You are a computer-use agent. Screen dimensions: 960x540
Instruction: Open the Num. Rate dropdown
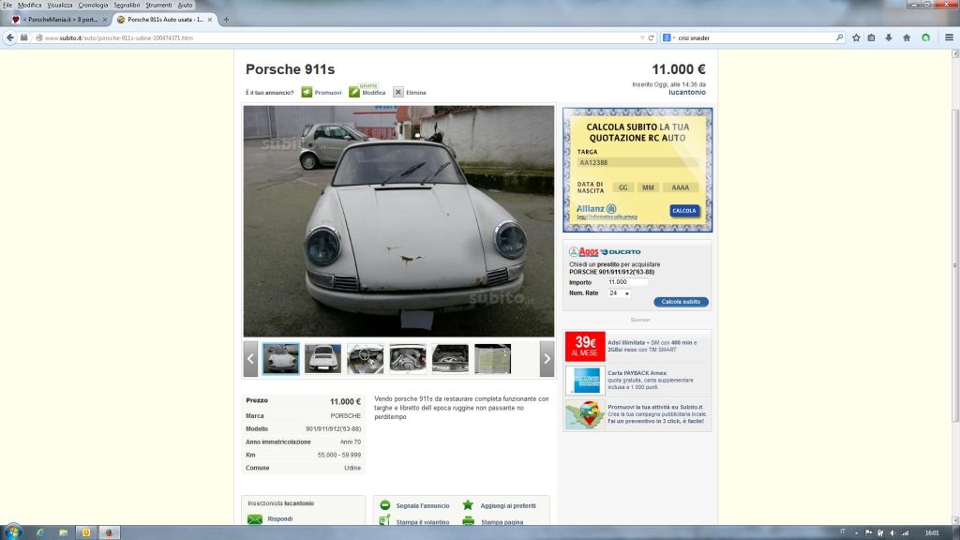click(x=619, y=293)
